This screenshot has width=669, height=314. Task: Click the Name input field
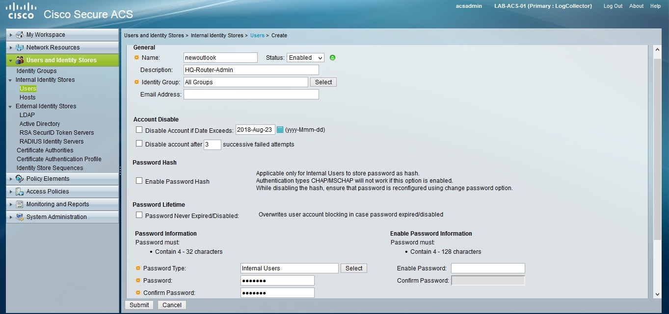[x=220, y=58]
